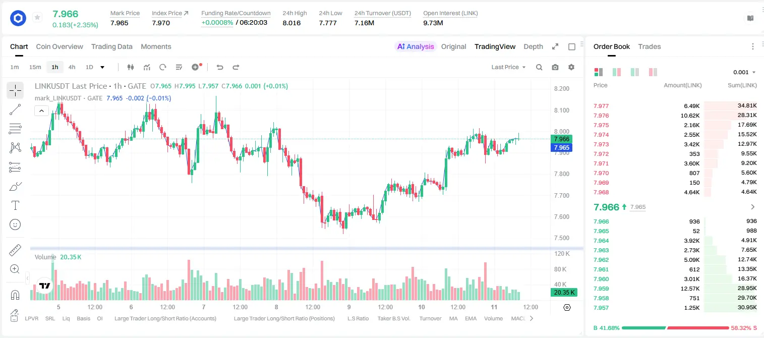Take a chart snapshot with camera icon

tap(555, 67)
